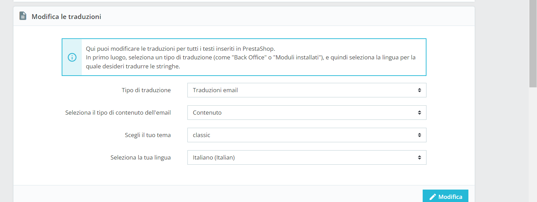Expand the Italiano (Italian) language dropdown
The width and height of the screenshot is (537, 202).
(x=306, y=157)
